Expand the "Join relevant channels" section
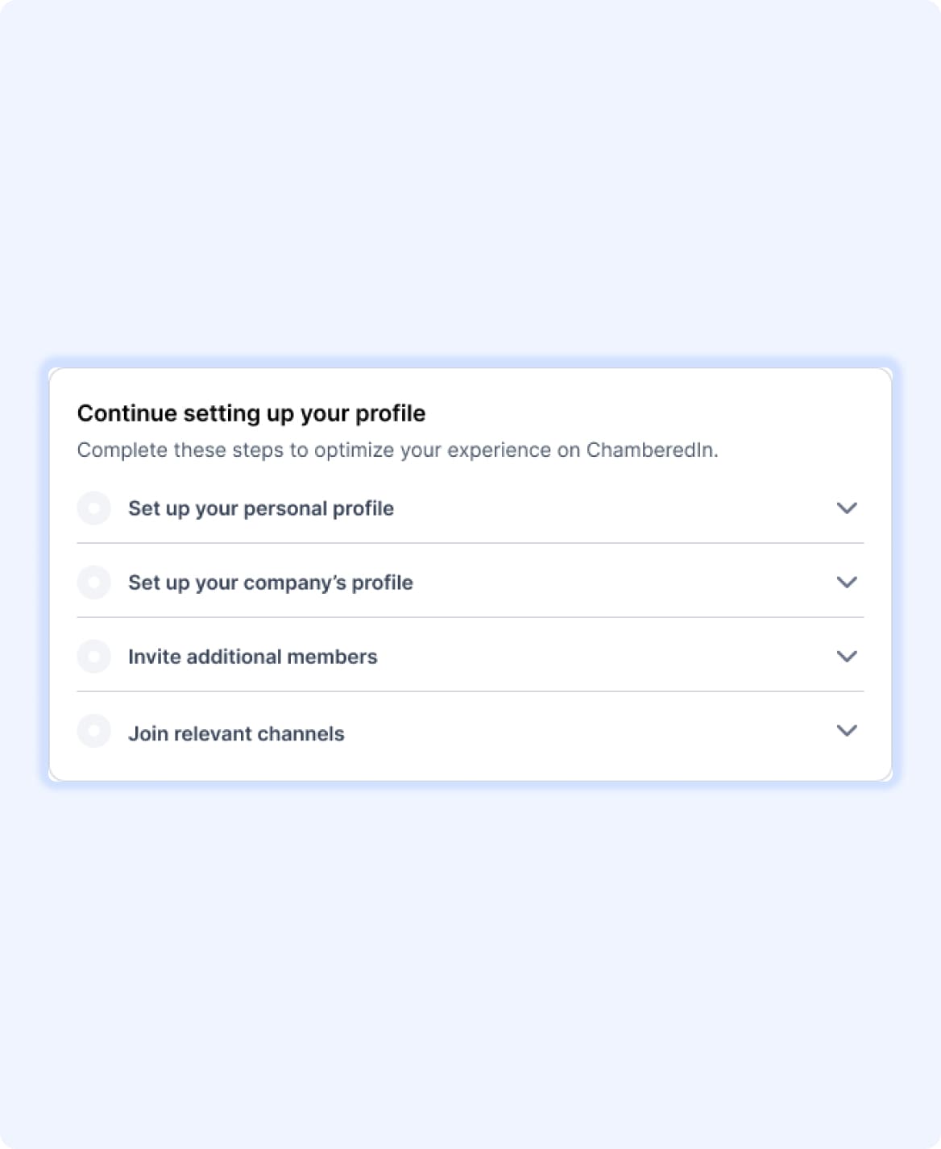941x1149 pixels. [847, 731]
